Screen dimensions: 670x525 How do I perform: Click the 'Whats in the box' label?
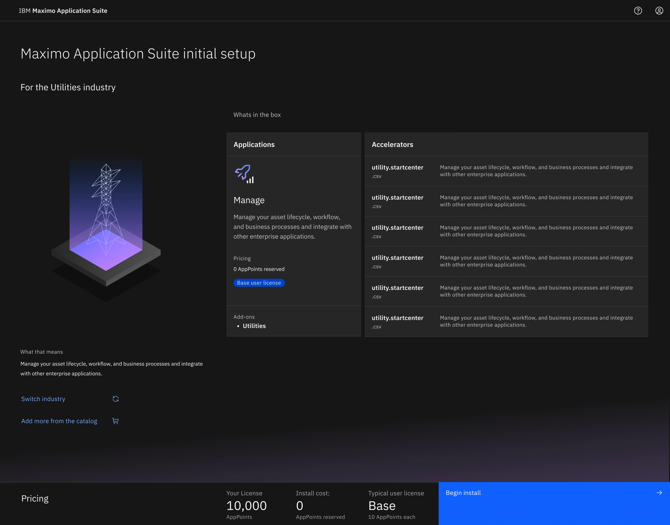tap(257, 115)
